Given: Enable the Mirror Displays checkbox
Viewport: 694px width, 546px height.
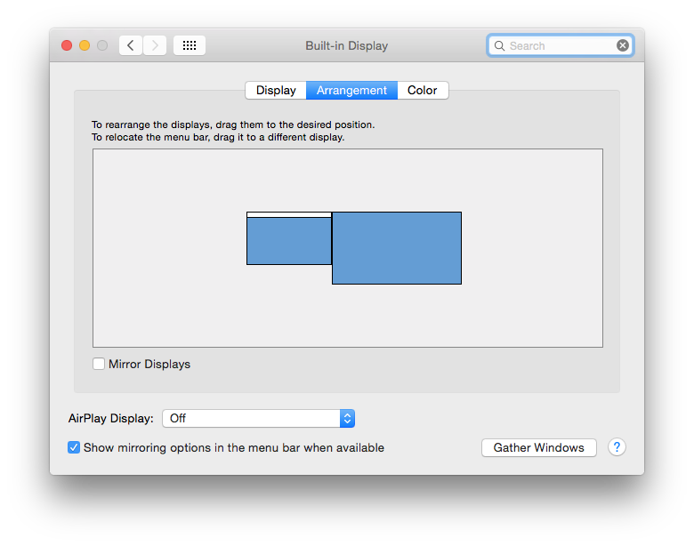Looking at the screenshot, I should [x=99, y=364].
